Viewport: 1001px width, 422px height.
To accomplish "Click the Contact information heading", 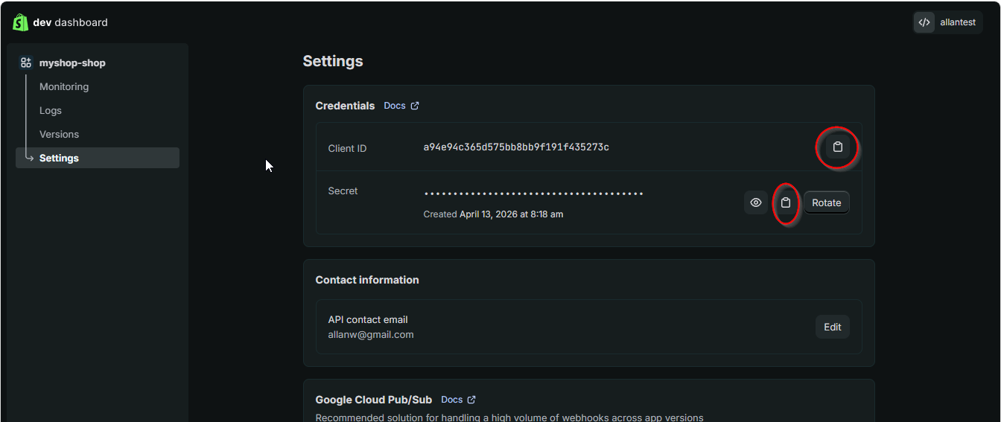I will tap(367, 280).
